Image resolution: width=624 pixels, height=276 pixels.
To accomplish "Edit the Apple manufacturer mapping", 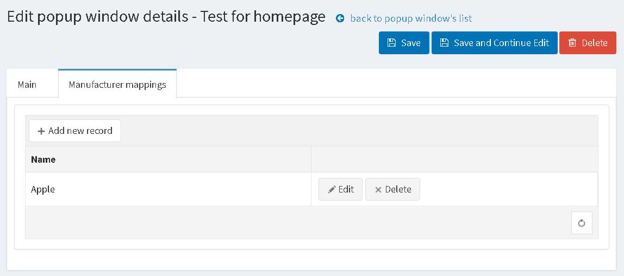I will 341,189.
